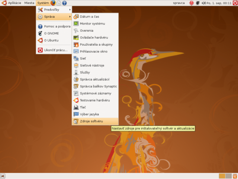The image size is (238, 179).
Task: Click the red power button in top panel
Action: click(235, 3)
